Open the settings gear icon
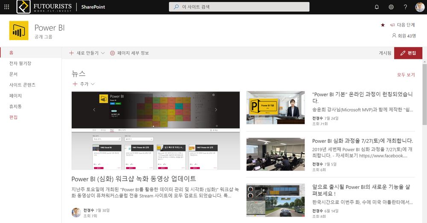 391,7
